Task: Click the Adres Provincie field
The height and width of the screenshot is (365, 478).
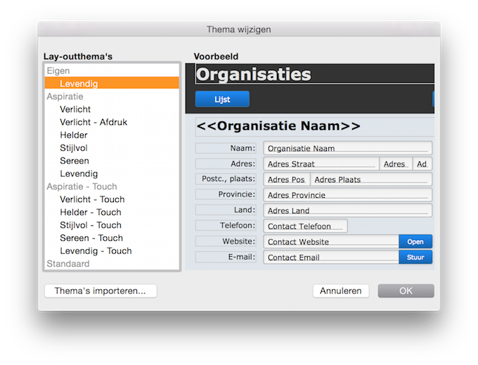Action: 347,195
